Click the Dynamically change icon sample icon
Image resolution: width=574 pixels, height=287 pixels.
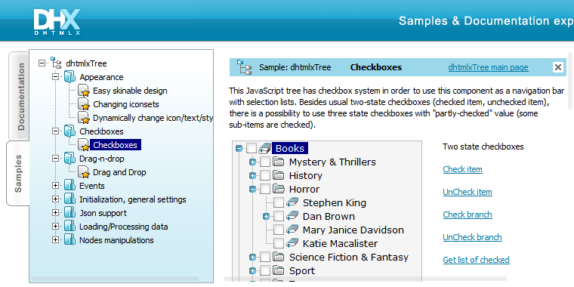click(x=84, y=118)
